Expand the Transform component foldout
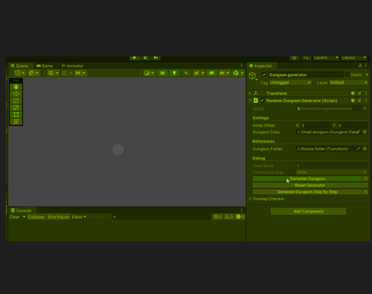Screen dimensions: 372x294 [250, 93]
